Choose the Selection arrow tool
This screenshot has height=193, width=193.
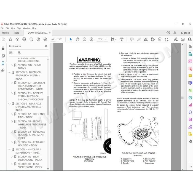(71, 39)
